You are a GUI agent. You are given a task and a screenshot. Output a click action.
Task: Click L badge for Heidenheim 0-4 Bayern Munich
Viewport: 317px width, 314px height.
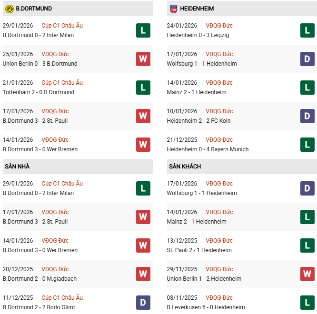307,145
